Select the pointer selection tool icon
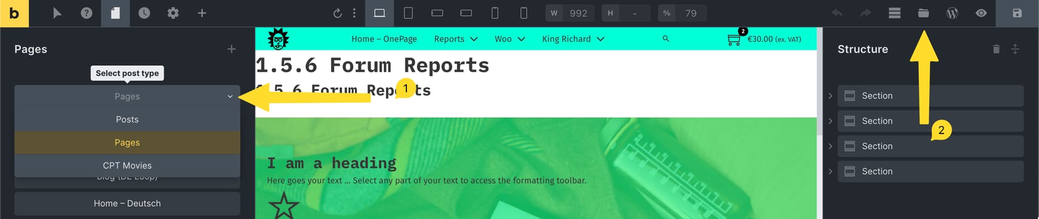Screen dimensions: 1039x219 pyautogui.click(x=57, y=13)
